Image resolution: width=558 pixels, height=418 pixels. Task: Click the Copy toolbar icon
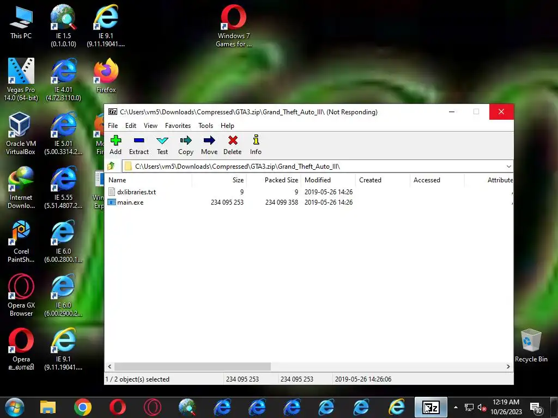(x=186, y=145)
